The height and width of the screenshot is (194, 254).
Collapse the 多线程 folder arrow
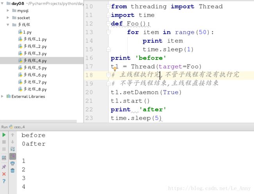(9, 25)
